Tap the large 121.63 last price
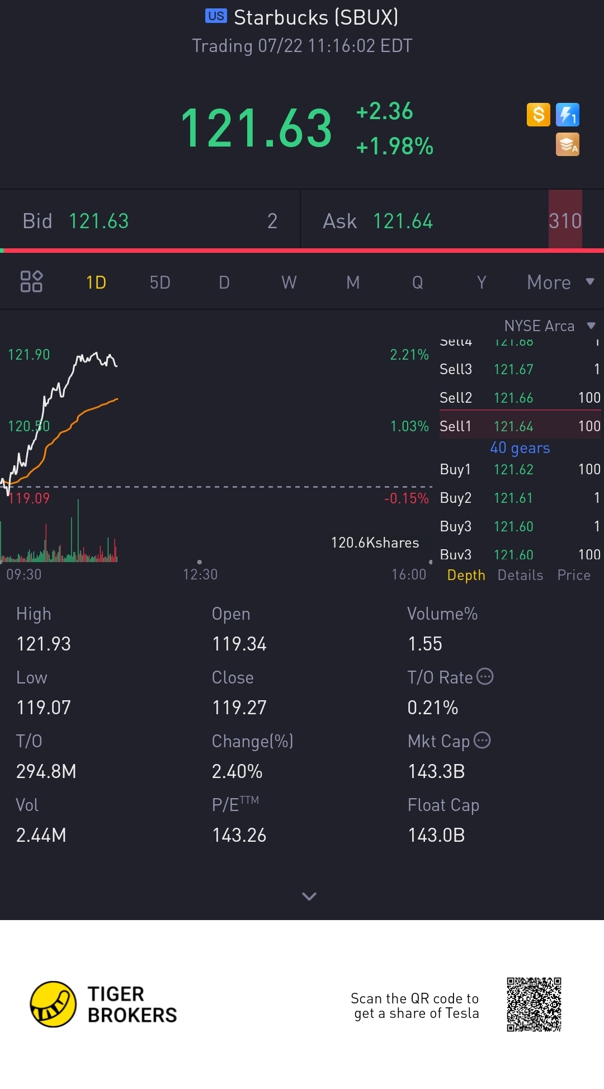Image resolution: width=604 pixels, height=1089 pixels. (x=256, y=129)
